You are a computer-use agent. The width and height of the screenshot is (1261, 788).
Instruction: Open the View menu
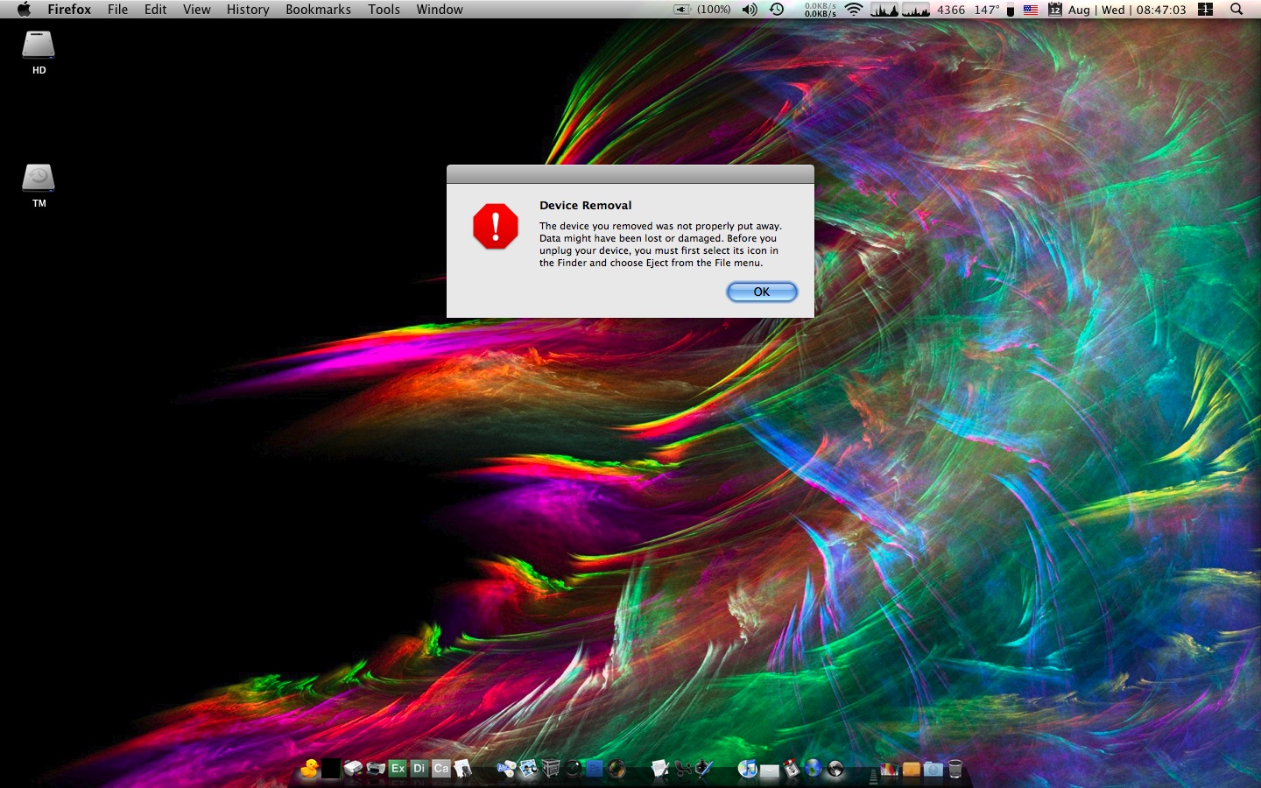[196, 10]
